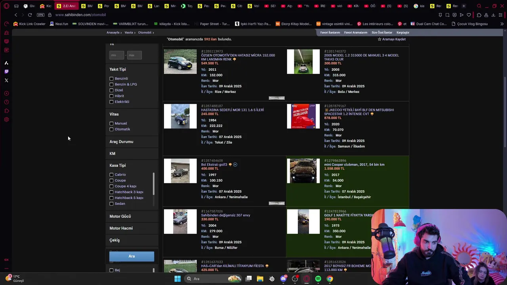Check the Elektrikli checkbox
The height and width of the screenshot is (285, 507).
[x=111, y=102]
